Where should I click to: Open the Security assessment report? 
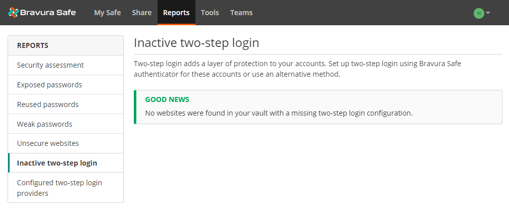click(66, 65)
